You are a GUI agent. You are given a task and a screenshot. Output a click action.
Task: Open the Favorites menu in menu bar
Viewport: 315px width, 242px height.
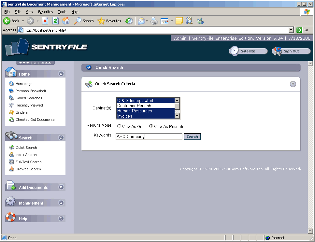(45, 12)
